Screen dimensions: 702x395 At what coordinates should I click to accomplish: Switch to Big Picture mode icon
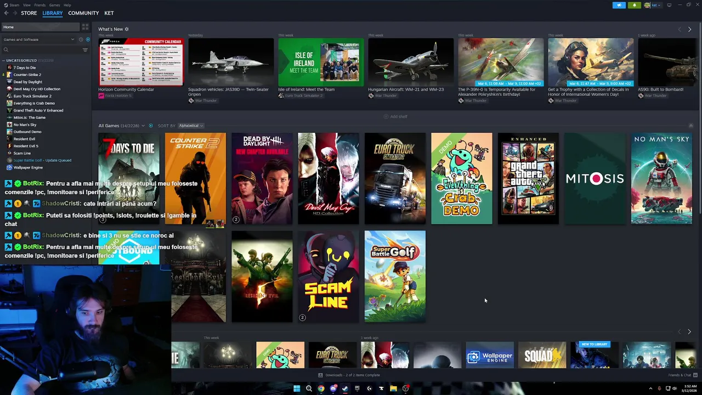[x=669, y=5]
